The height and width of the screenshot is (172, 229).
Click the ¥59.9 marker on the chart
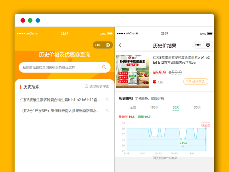pyautogui.click(x=206, y=125)
